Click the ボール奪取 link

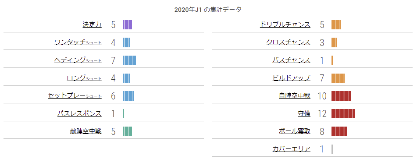[295, 131]
